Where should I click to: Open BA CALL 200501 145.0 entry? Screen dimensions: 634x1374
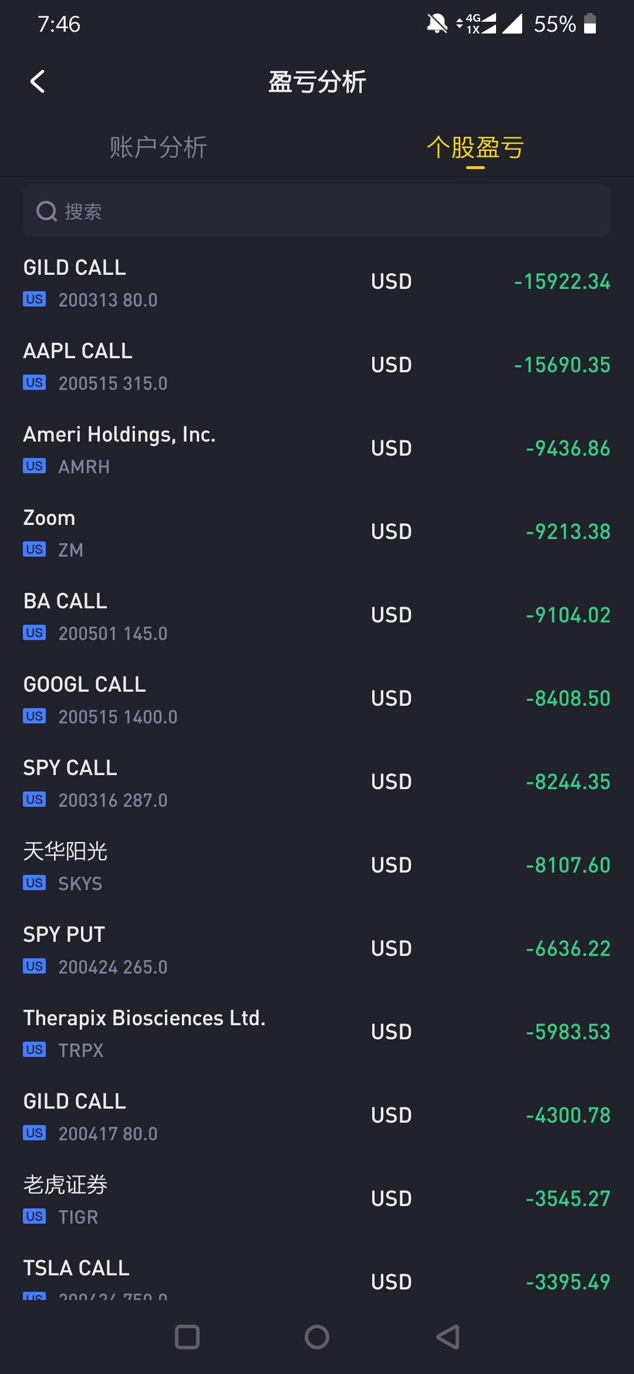pyautogui.click(x=317, y=617)
